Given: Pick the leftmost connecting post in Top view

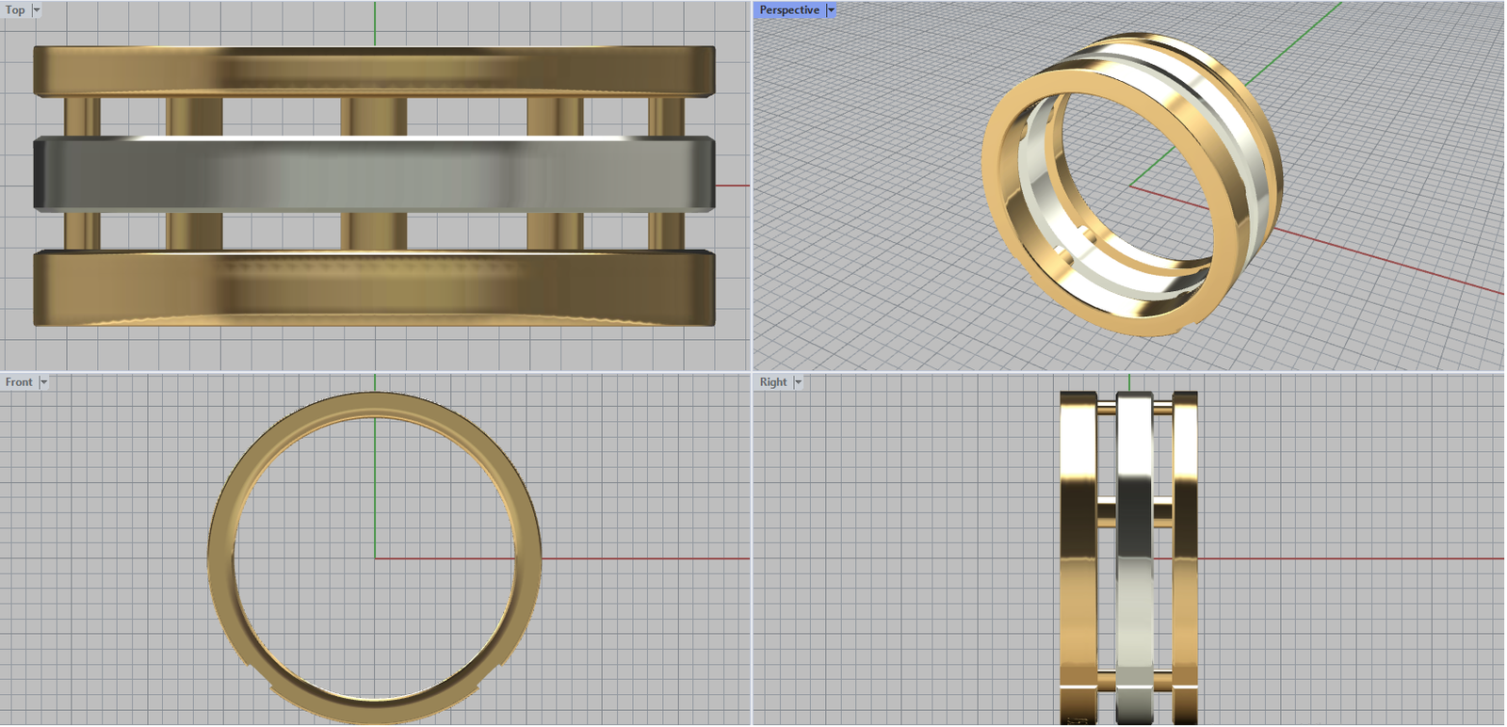Looking at the screenshot, I should [81, 118].
